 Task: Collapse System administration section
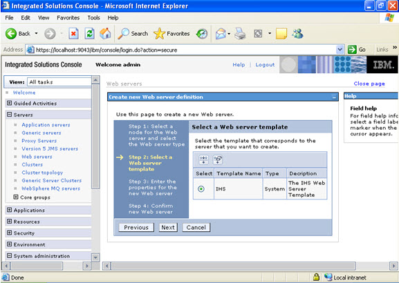click(10, 255)
